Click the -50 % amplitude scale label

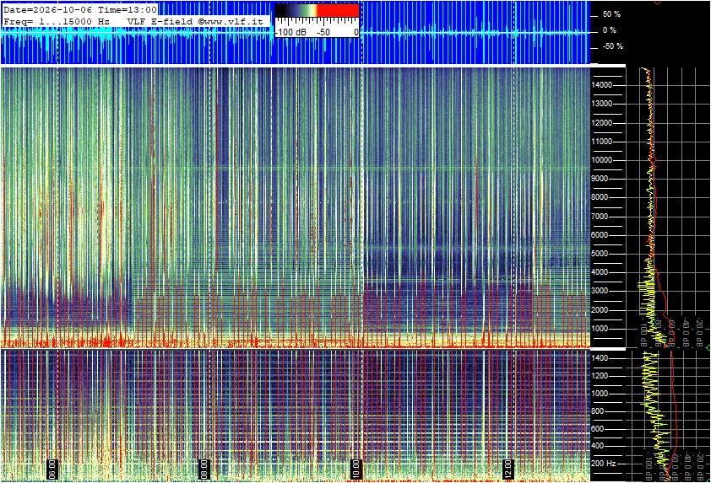point(612,46)
